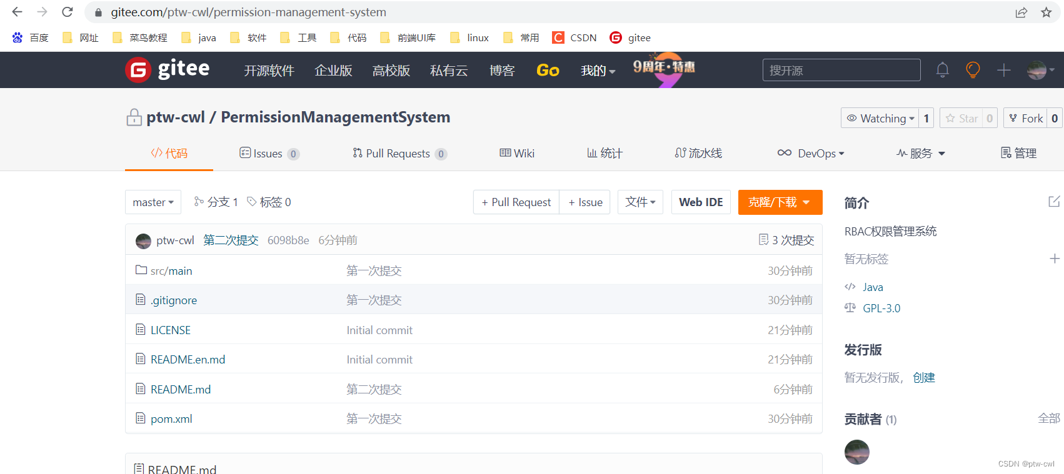This screenshot has height=474, width=1064.
Task: Fork the repository
Action: pyautogui.click(x=1025, y=118)
